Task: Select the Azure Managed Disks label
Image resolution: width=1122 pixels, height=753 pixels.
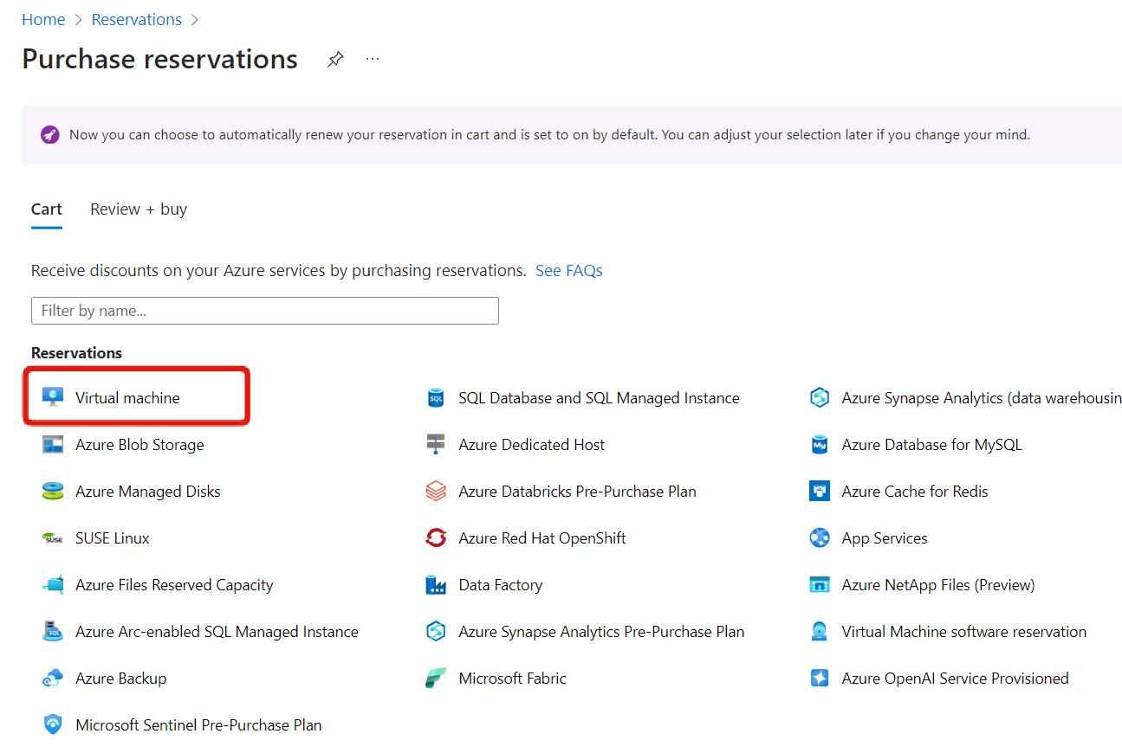Action: coord(148,491)
